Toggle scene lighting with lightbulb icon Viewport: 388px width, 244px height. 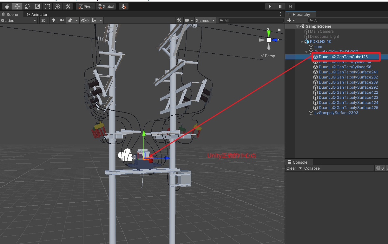[x=53, y=20]
